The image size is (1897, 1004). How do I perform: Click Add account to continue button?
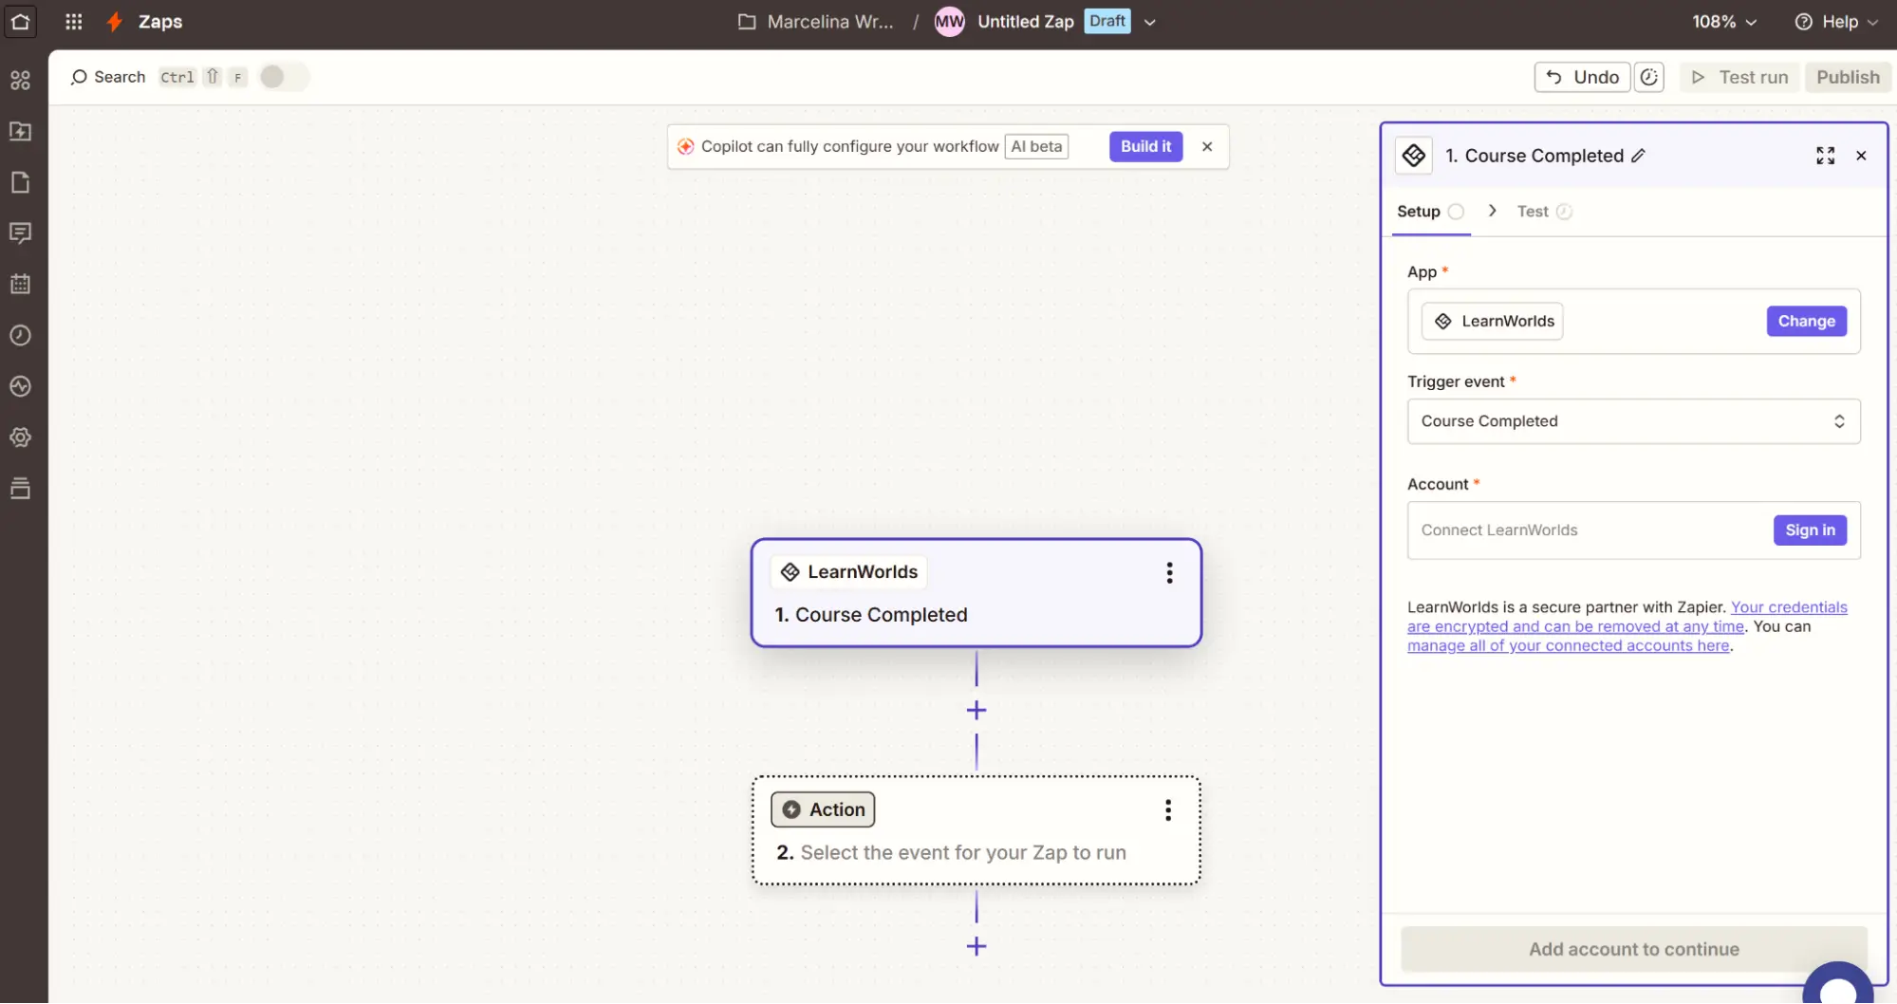(1633, 949)
